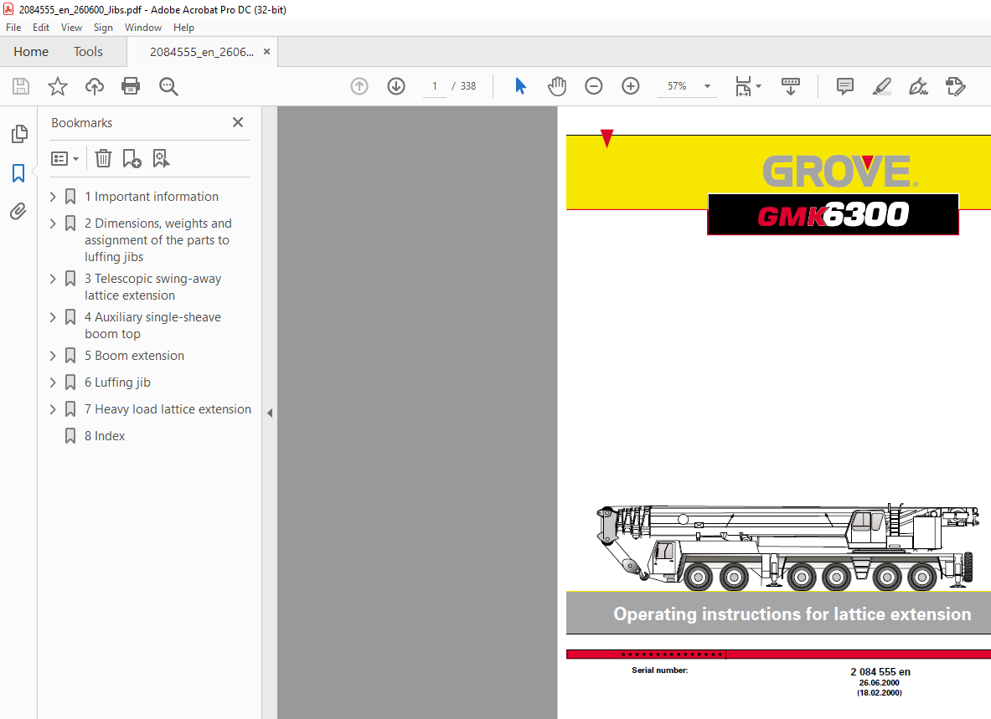Open fit page options dropdown arrow

click(x=758, y=86)
